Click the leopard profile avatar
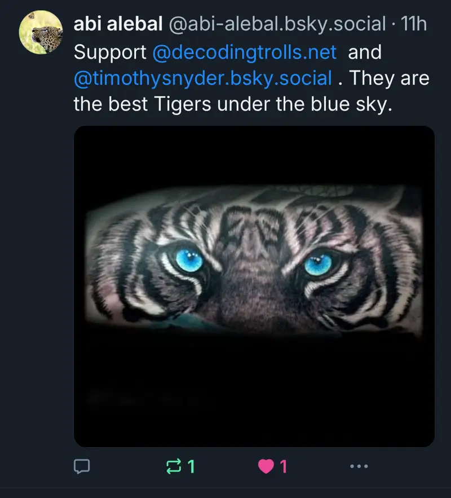The height and width of the screenshot is (498, 451). click(x=41, y=30)
